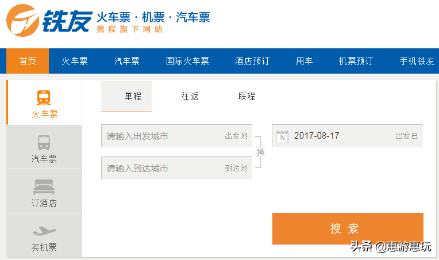Click 用车 in the navigation bar
The image size is (439, 260).
[305, 61]
